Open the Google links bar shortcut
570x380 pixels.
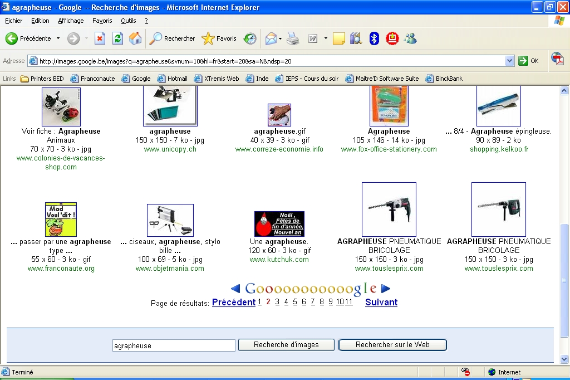(x=136, y=79)
